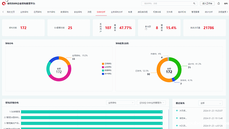
Task: Switch to the 业务架构 tab
Action: (x=24, y=12)
